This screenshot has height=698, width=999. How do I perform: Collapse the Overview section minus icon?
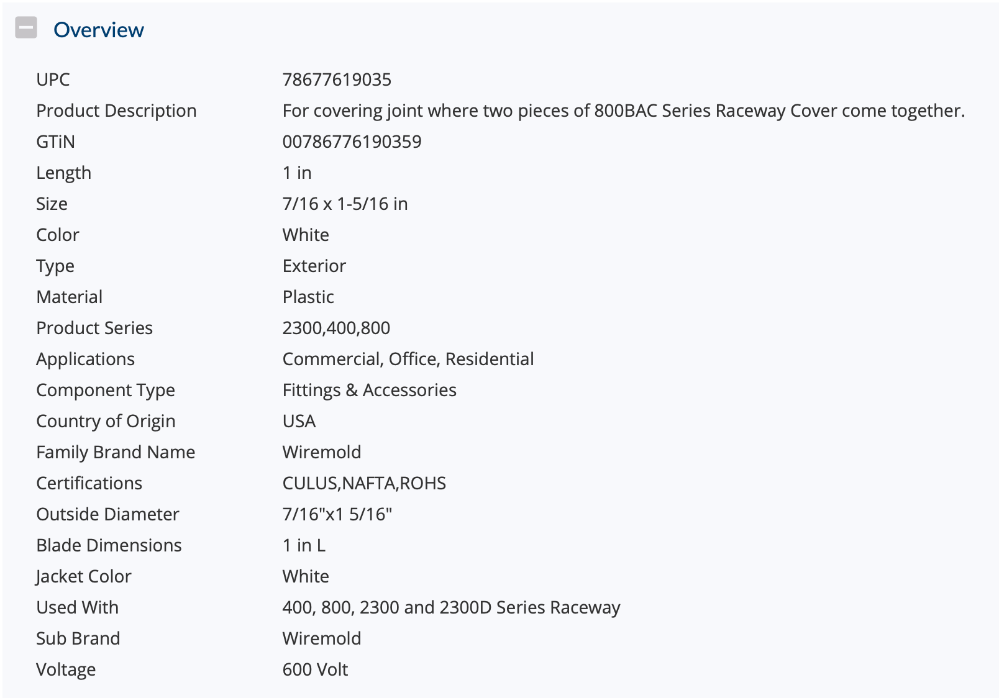coord(26,28)
